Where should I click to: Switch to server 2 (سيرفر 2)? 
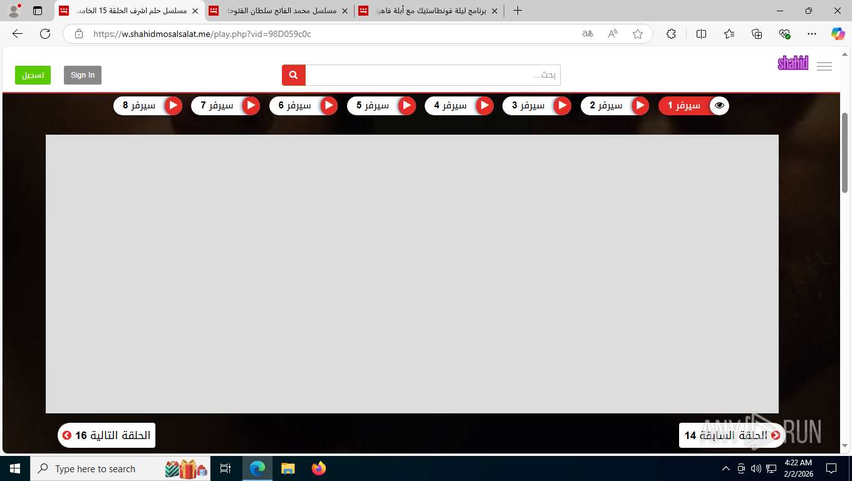[x=615, y=105]
